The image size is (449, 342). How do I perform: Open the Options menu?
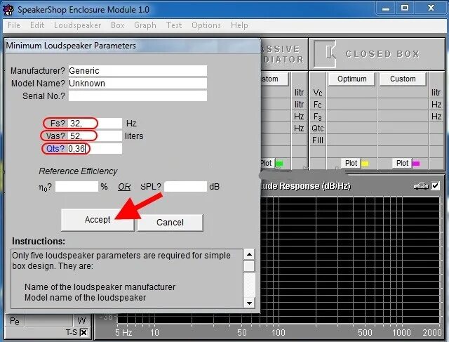(x=206, y=25)
